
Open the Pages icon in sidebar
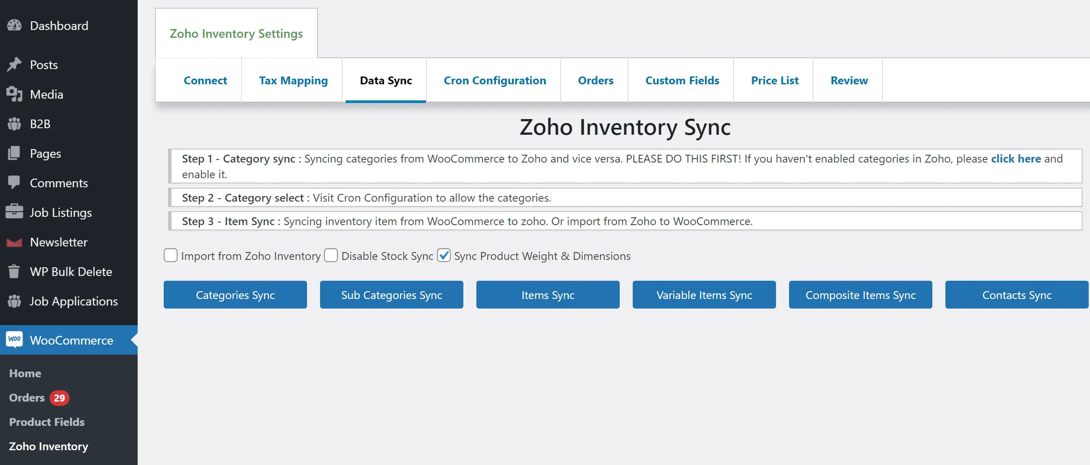tap(14, 153)
